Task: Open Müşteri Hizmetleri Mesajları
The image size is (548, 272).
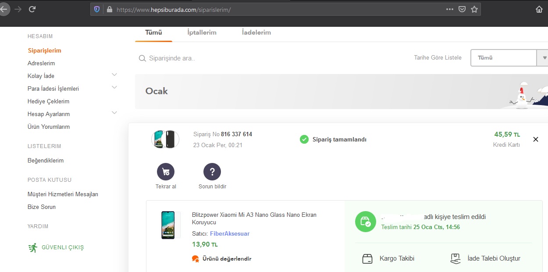Action: [63, 194]
